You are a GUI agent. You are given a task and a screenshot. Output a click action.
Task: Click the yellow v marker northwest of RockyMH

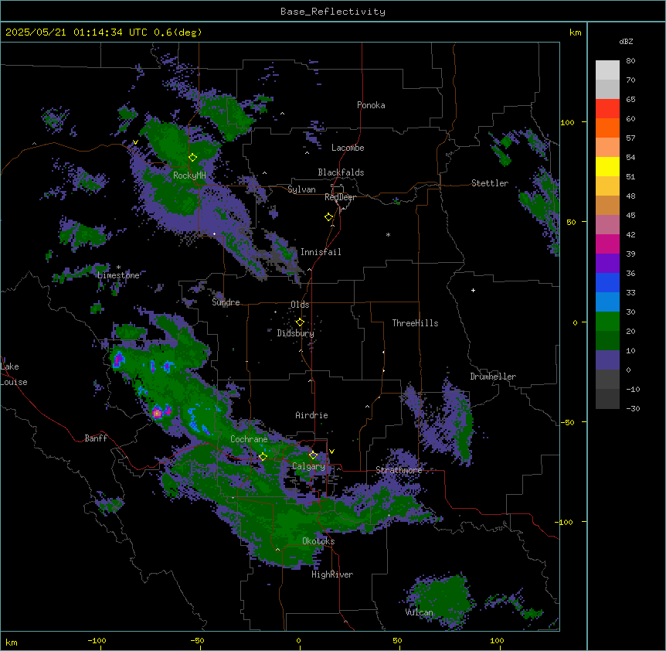click(135, 142)
